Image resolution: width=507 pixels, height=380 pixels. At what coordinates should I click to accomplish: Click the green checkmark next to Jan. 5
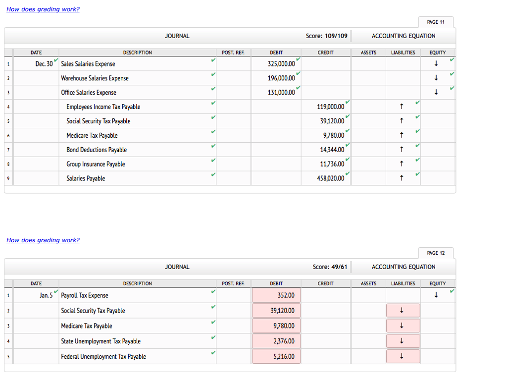[56, 291]
